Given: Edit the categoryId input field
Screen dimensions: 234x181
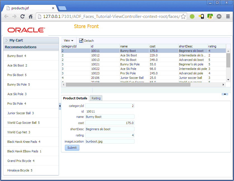Looking at the screenshot, I should click(110, 106).
